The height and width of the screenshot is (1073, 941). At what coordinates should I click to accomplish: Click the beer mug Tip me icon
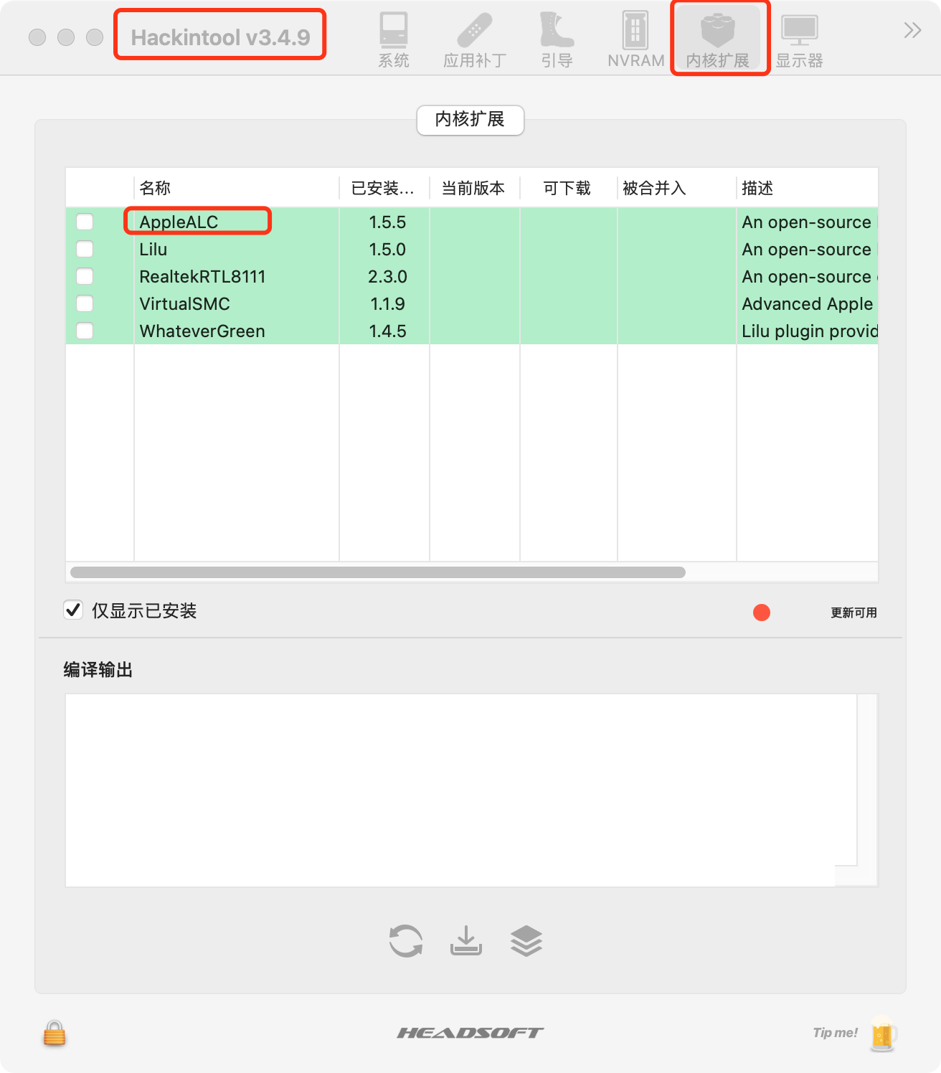click(x=883, y=1034)
